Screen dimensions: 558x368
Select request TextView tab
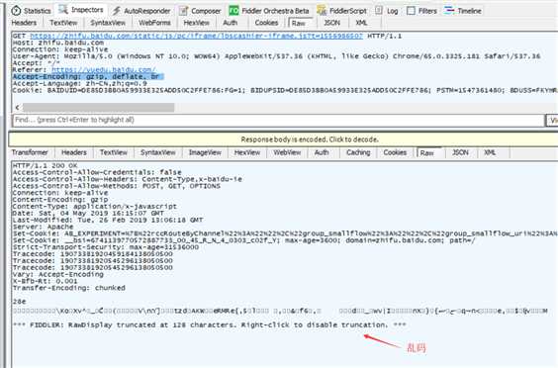coord(63,23)
